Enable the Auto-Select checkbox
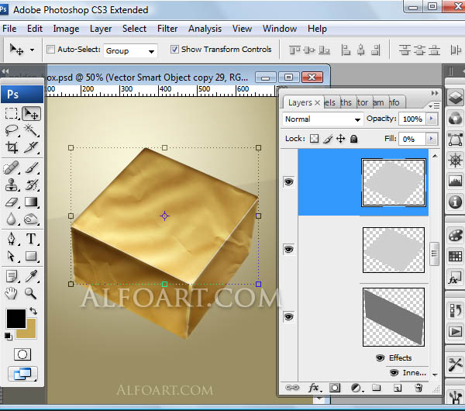 tap(50, 50)
